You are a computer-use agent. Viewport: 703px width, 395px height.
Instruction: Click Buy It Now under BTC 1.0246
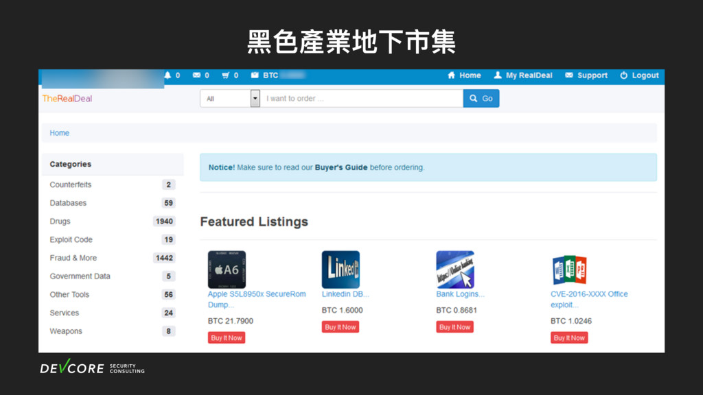pos(569,337)
